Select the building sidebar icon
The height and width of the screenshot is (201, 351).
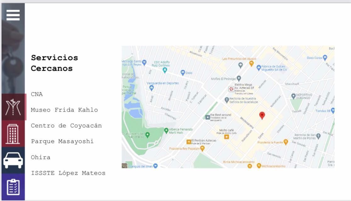(13, 134)
